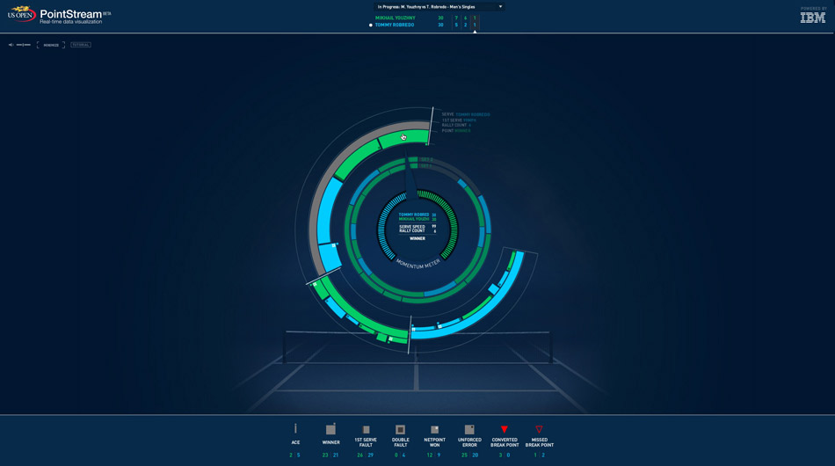The image size is (835, 466).
Task: Click the Winner label in center dial
Action: (x=417, y=238)
